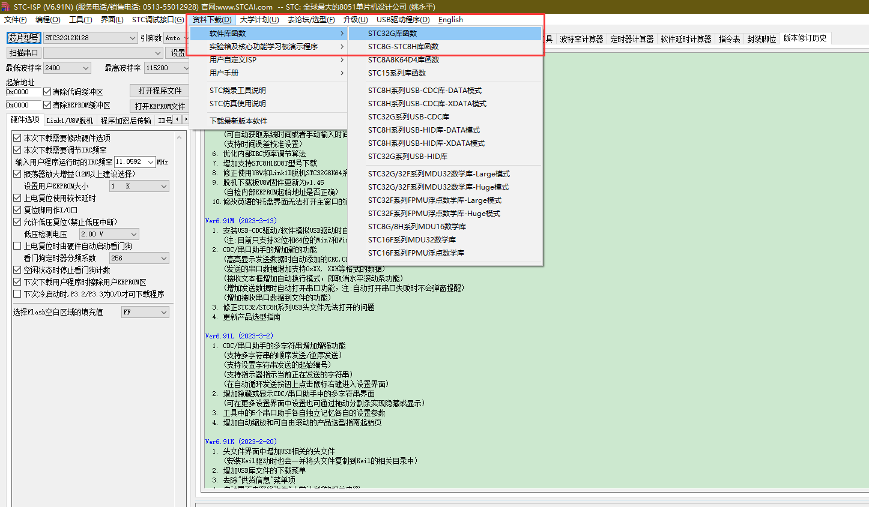
Task: Toggle 允许低压复位 checkbox
Action: click(x=17, y=222)
